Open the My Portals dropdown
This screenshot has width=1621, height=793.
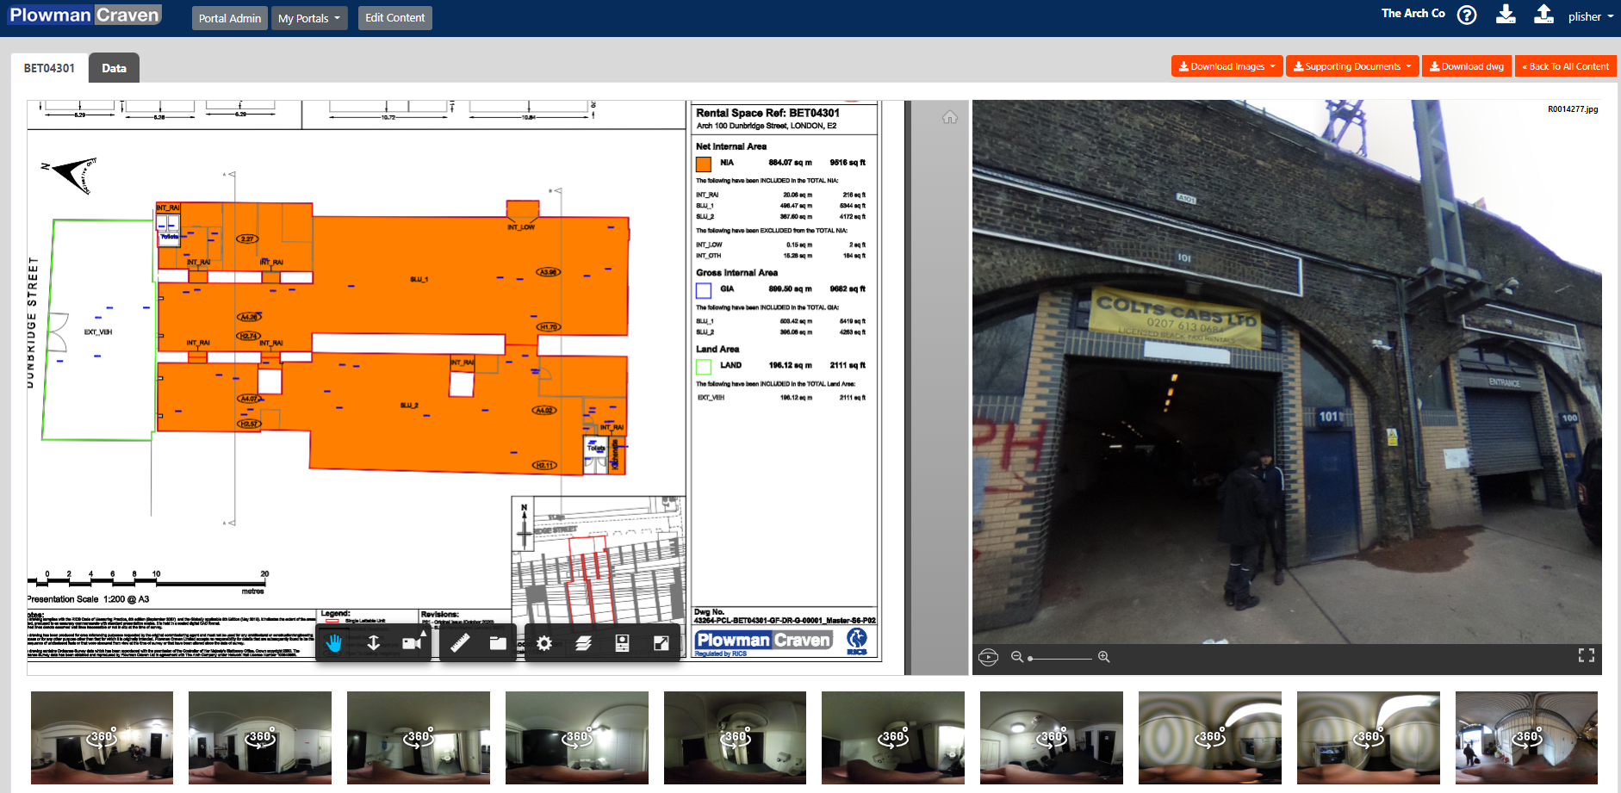click(309, 18)
